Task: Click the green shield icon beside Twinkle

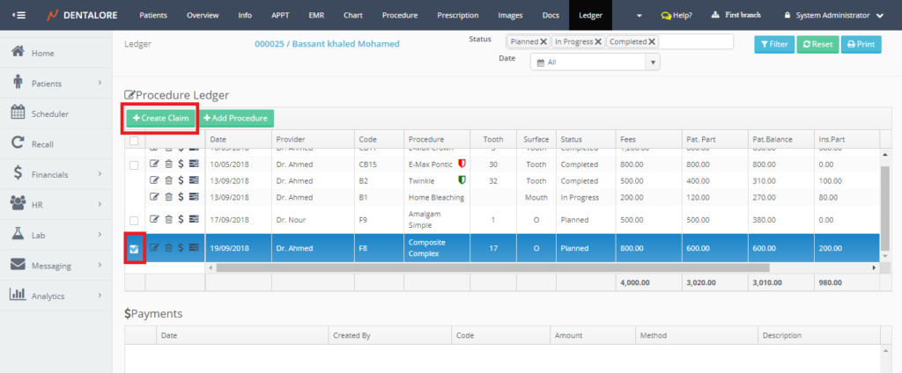Action: click(x=462, y=180)
